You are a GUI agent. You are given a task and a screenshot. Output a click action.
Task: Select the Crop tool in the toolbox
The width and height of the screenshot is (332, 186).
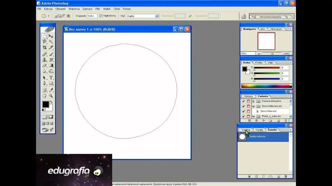click(44, 47)
